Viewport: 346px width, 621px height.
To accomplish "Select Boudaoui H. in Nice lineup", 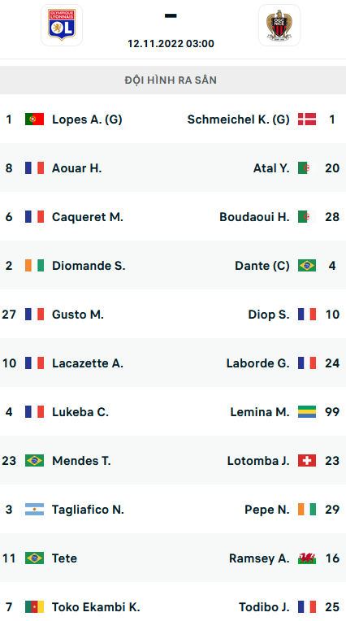I will [x=254, y=217].
